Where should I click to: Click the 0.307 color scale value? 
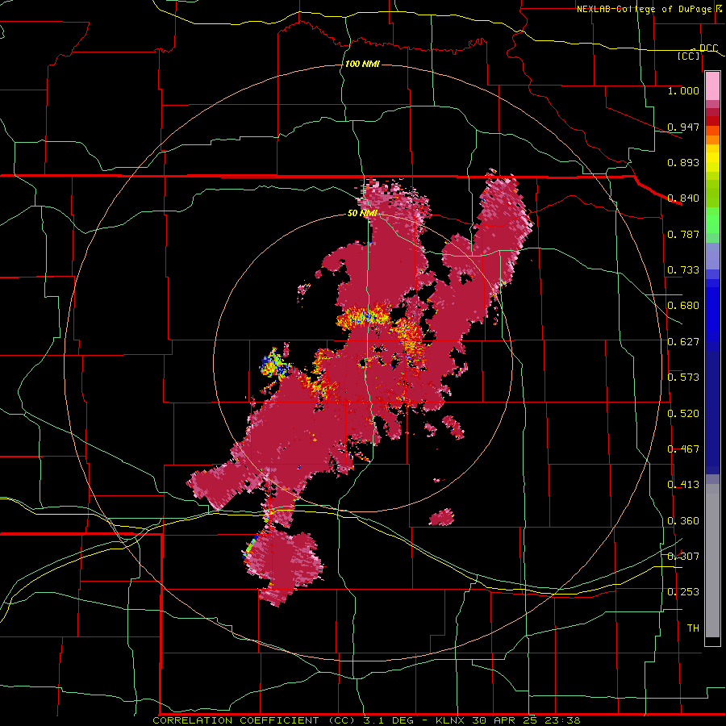pyautogui.click(x=683, y=556)
